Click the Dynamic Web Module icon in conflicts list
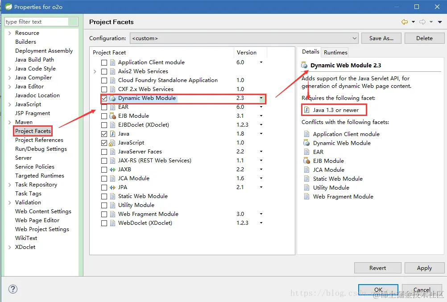 tap(307, 143)
